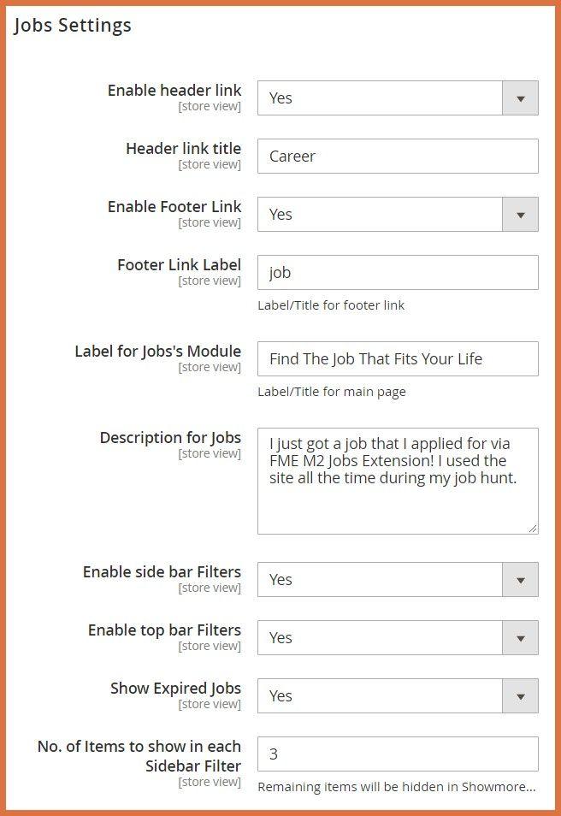Click the dropdown arrow on Enable side bar Filters
Image resolution: width=561 pixels, height=816 pixels.
click(x=520, y=579)
